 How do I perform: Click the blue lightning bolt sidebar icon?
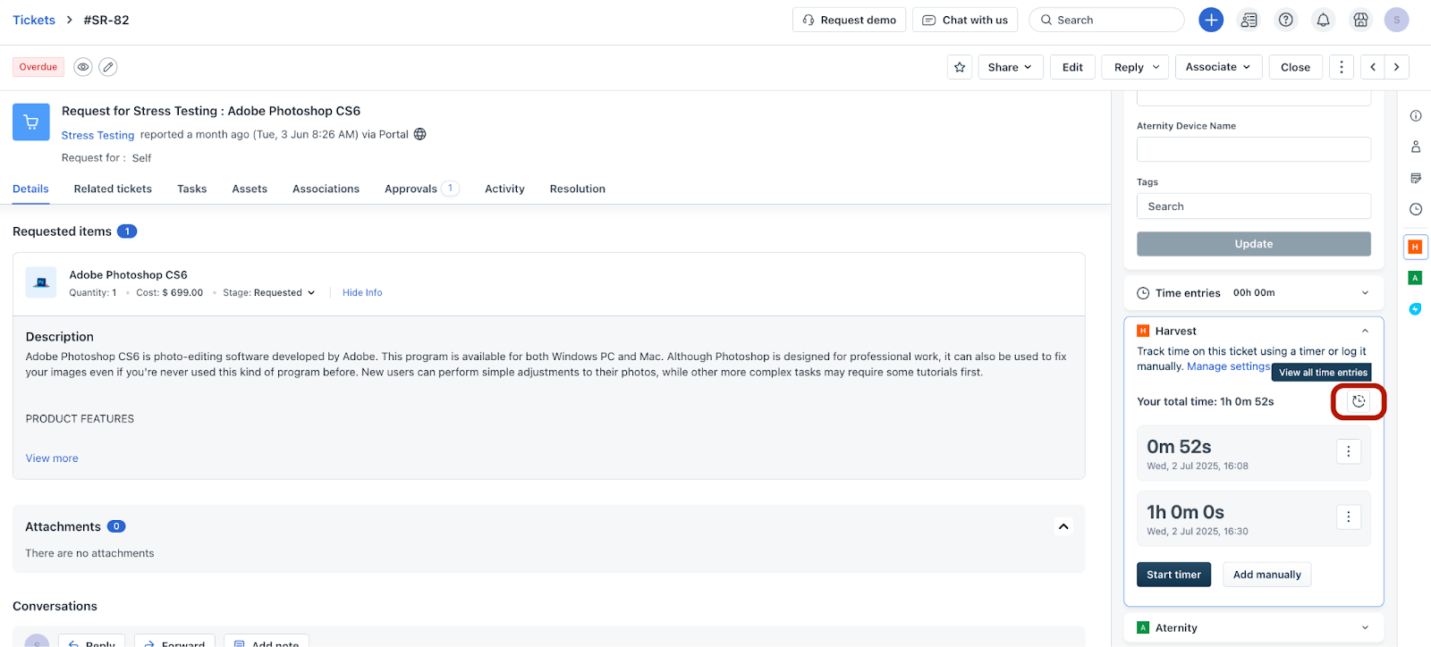coord(1415,309)
